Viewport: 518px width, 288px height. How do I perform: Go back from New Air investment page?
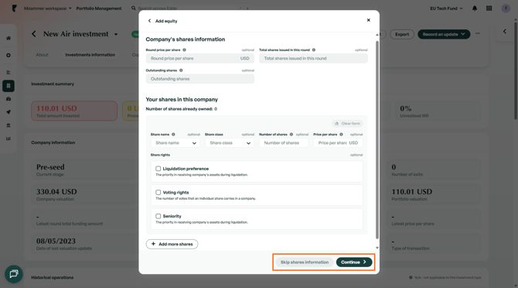[34, 34]
